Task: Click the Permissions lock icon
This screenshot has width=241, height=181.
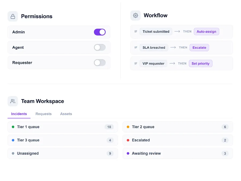Action: (13, 16)
